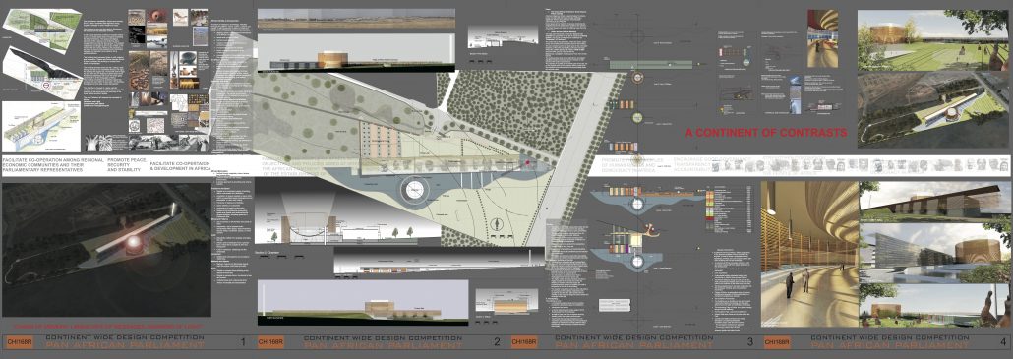
Task: Click board number 3 in the footer
Action: pyautogui.click(x=749, y=342)
